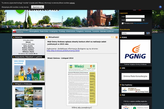Click the GRK panel header

[135, 68]
